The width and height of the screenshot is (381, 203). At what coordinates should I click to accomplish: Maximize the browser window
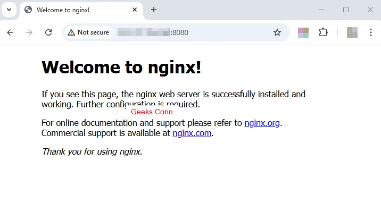346,10
